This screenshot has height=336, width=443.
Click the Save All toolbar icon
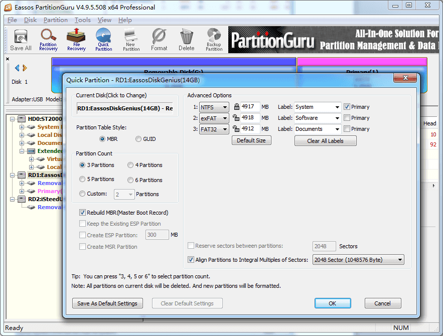[21, 41]
